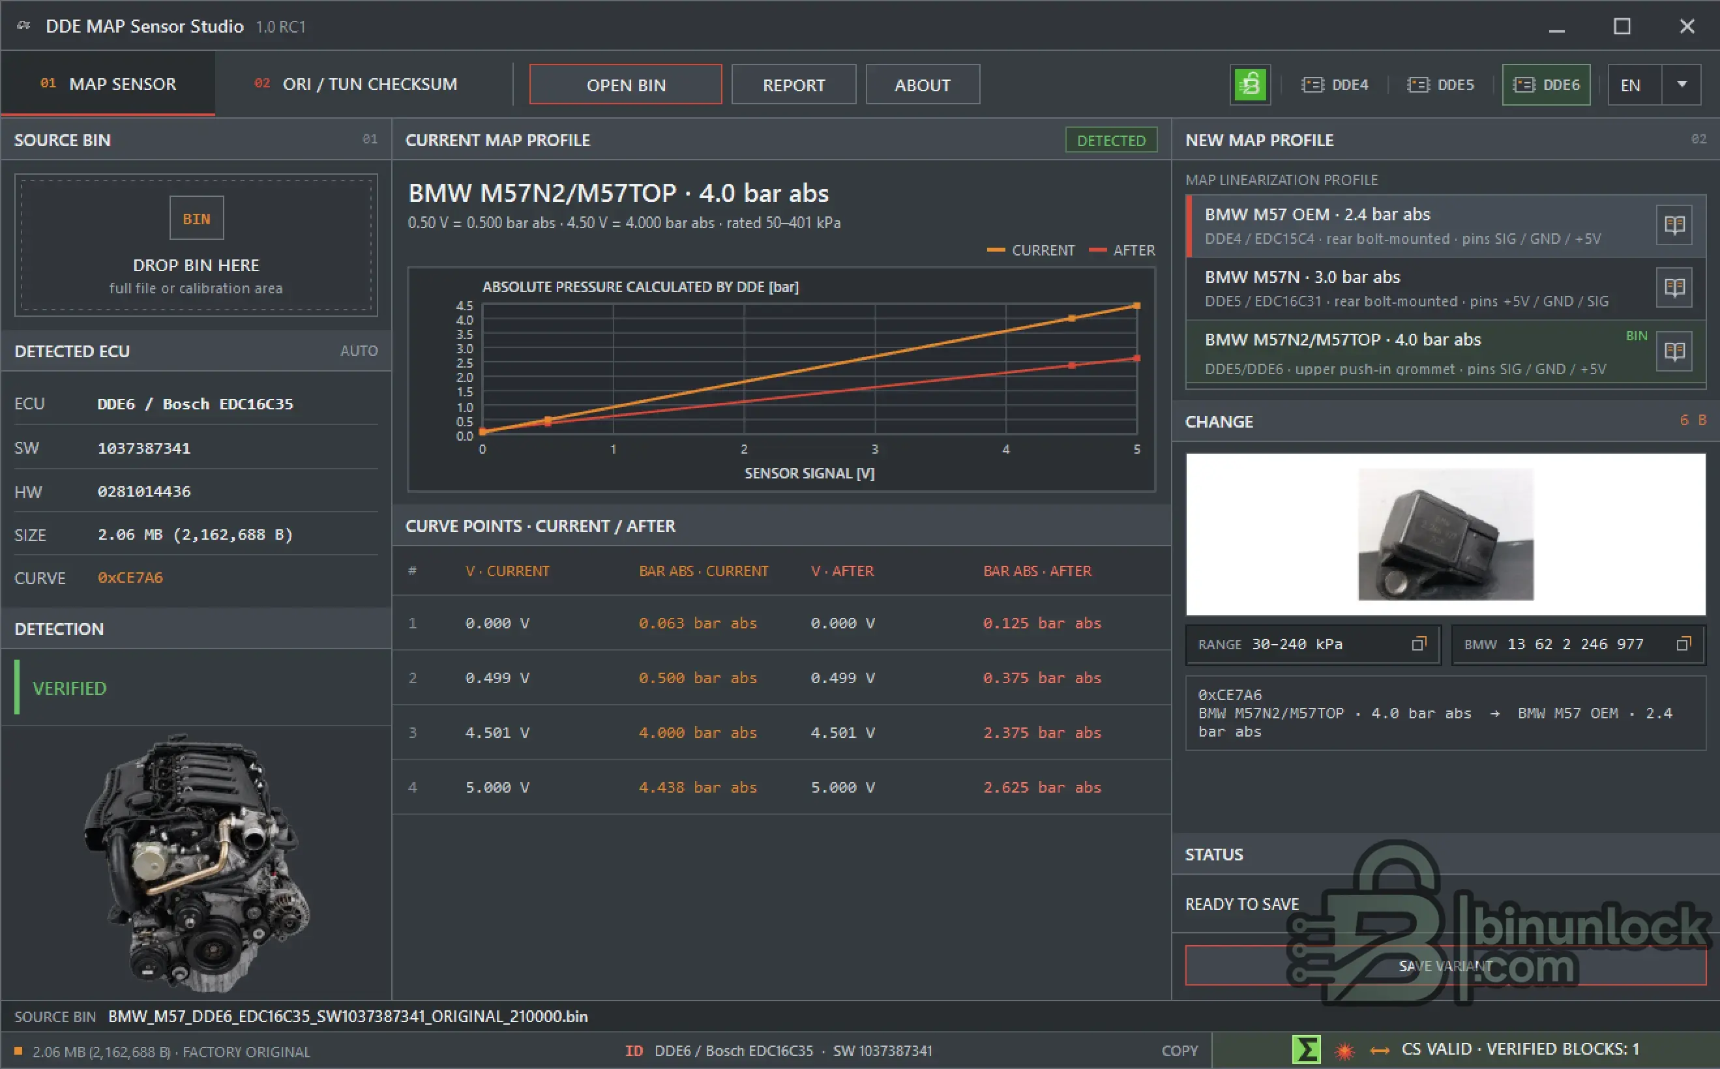
Task: Click the V · CURRENT column header
Action: (x=507, y=570)
